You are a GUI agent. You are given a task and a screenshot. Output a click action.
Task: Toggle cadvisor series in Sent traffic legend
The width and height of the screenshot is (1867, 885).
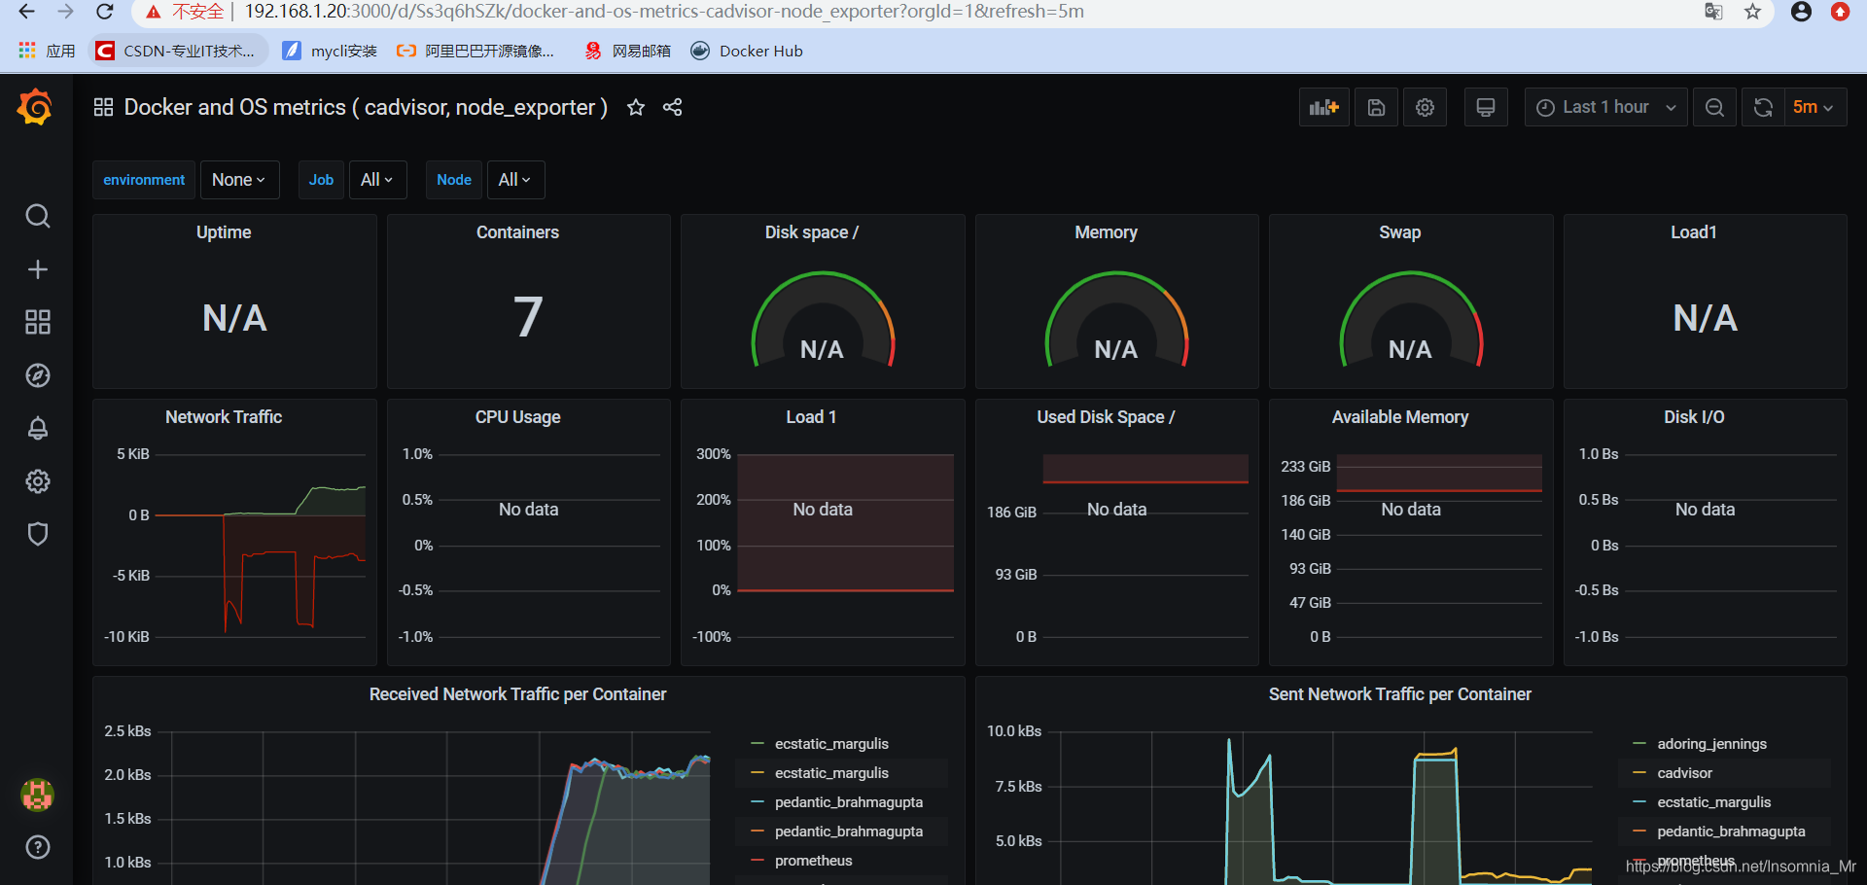tap(1684, 773)
